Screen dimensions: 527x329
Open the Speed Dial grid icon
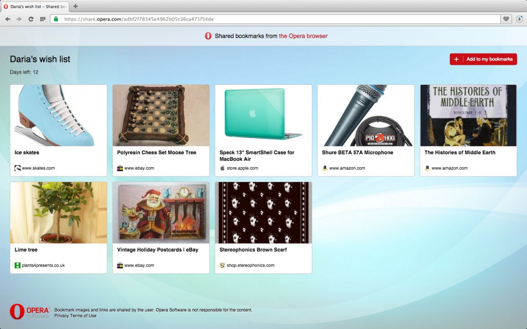[x=43, y=19]
